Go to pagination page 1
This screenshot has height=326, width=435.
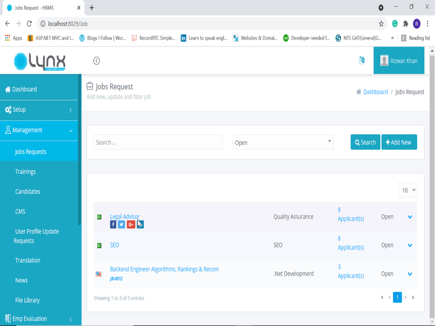(397, 297)
